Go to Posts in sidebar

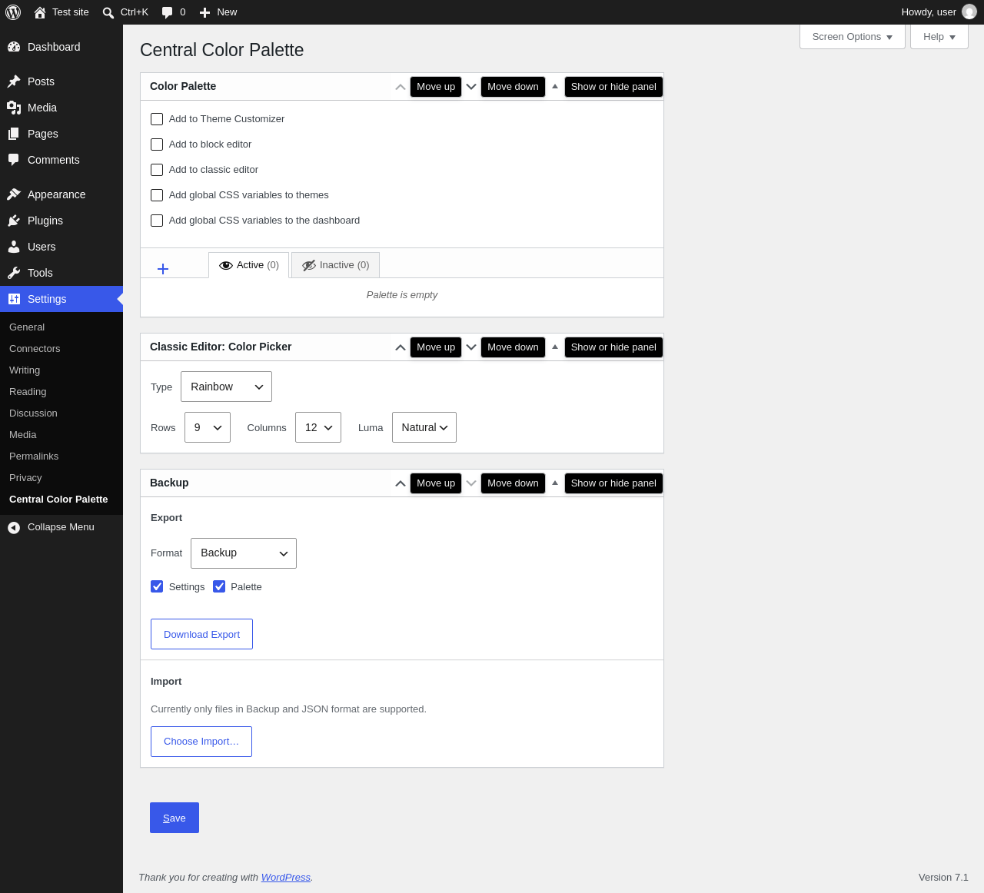(61, 81)
